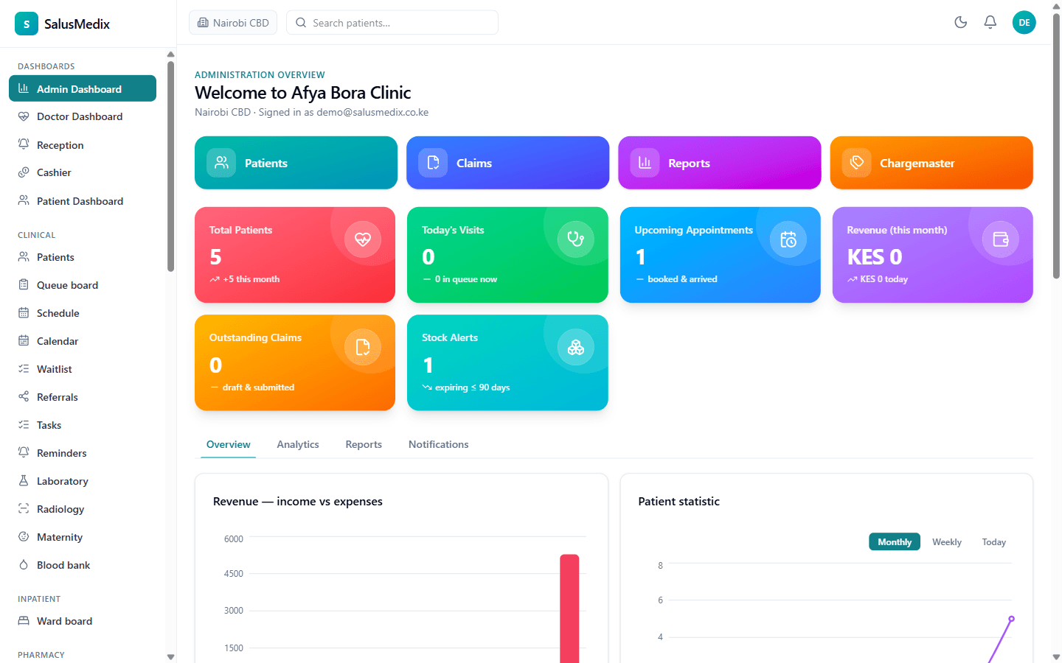
Task: Open notifications bell icon
Action: click(990, 22)
